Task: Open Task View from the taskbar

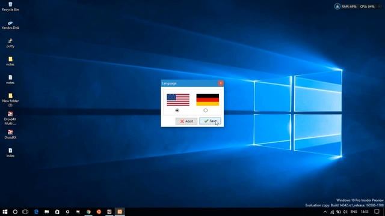Action: (25, 212)
